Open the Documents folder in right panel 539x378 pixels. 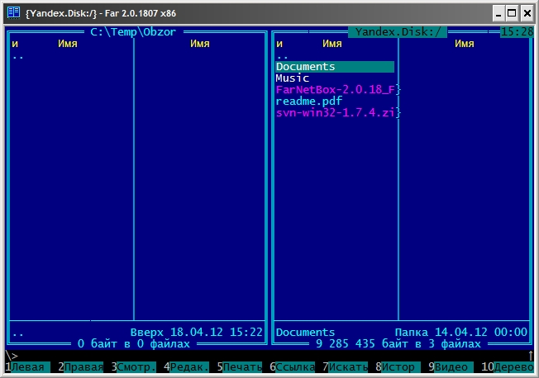click(x=306, y=67)
